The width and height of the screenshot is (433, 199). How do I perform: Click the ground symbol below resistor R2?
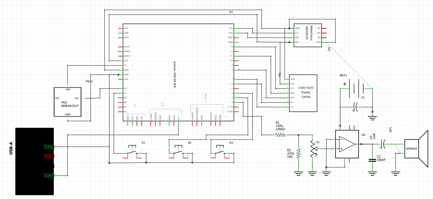(x=299, y=173)
